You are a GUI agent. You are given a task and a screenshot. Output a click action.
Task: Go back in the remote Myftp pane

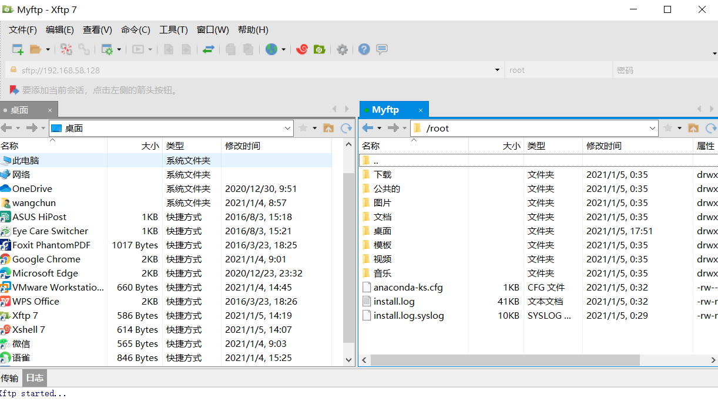coord(368,128)
